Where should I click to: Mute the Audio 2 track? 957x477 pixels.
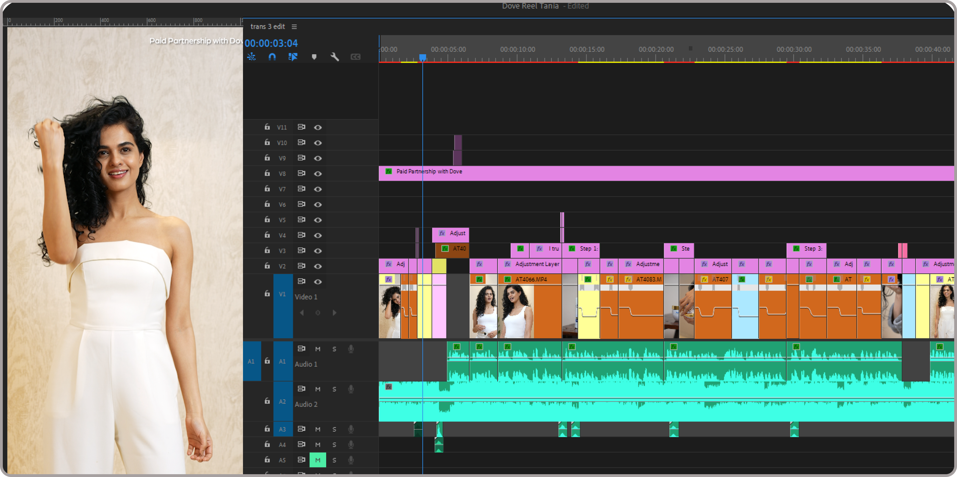pyautogui.click(x=318, y=389)
